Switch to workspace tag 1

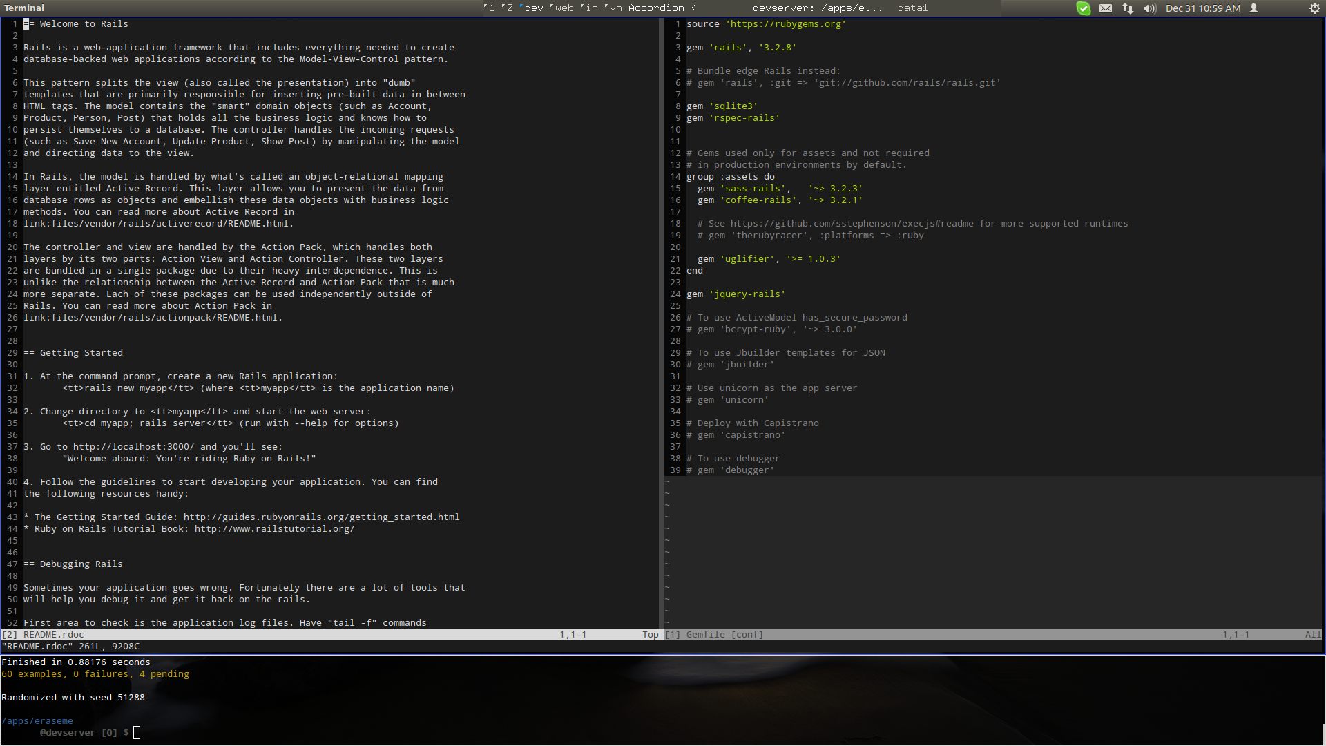(x=489, y=8)
